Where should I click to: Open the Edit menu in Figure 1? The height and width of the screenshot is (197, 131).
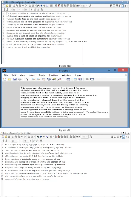14,75
